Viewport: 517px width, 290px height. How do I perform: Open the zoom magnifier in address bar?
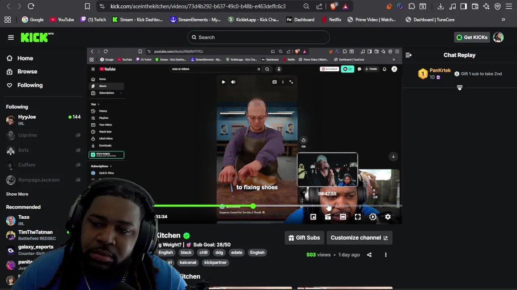point(307,6)
